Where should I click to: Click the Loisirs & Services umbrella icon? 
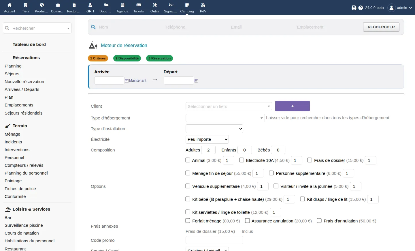[x=8, y=209]
